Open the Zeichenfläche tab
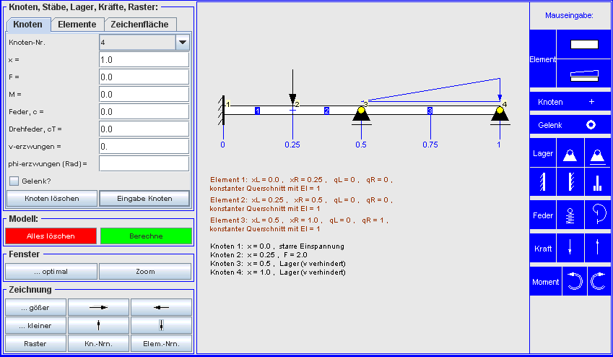The width and height of the screenshot is (613, 357). pyautogui.click(x=139, y=25)
